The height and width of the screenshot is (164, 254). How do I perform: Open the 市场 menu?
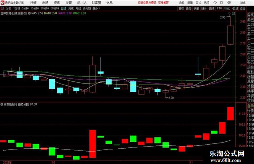point(45,3)
